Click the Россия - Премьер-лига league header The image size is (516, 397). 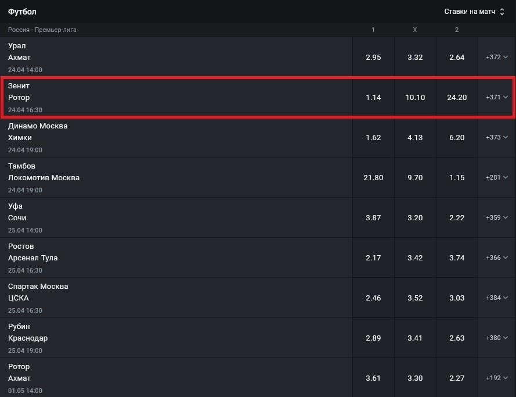click(42, 30)
